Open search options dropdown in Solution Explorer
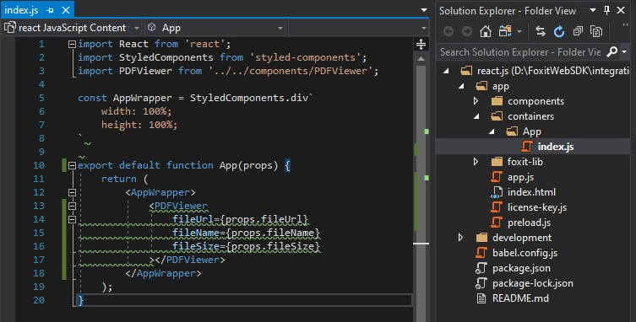The image size is (636, 322). pos(624,52)
